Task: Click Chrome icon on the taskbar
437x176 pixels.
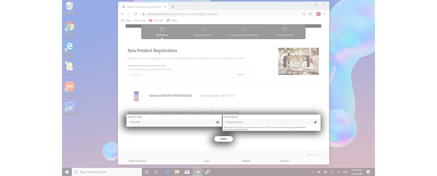Action: (x=197, y=172)
